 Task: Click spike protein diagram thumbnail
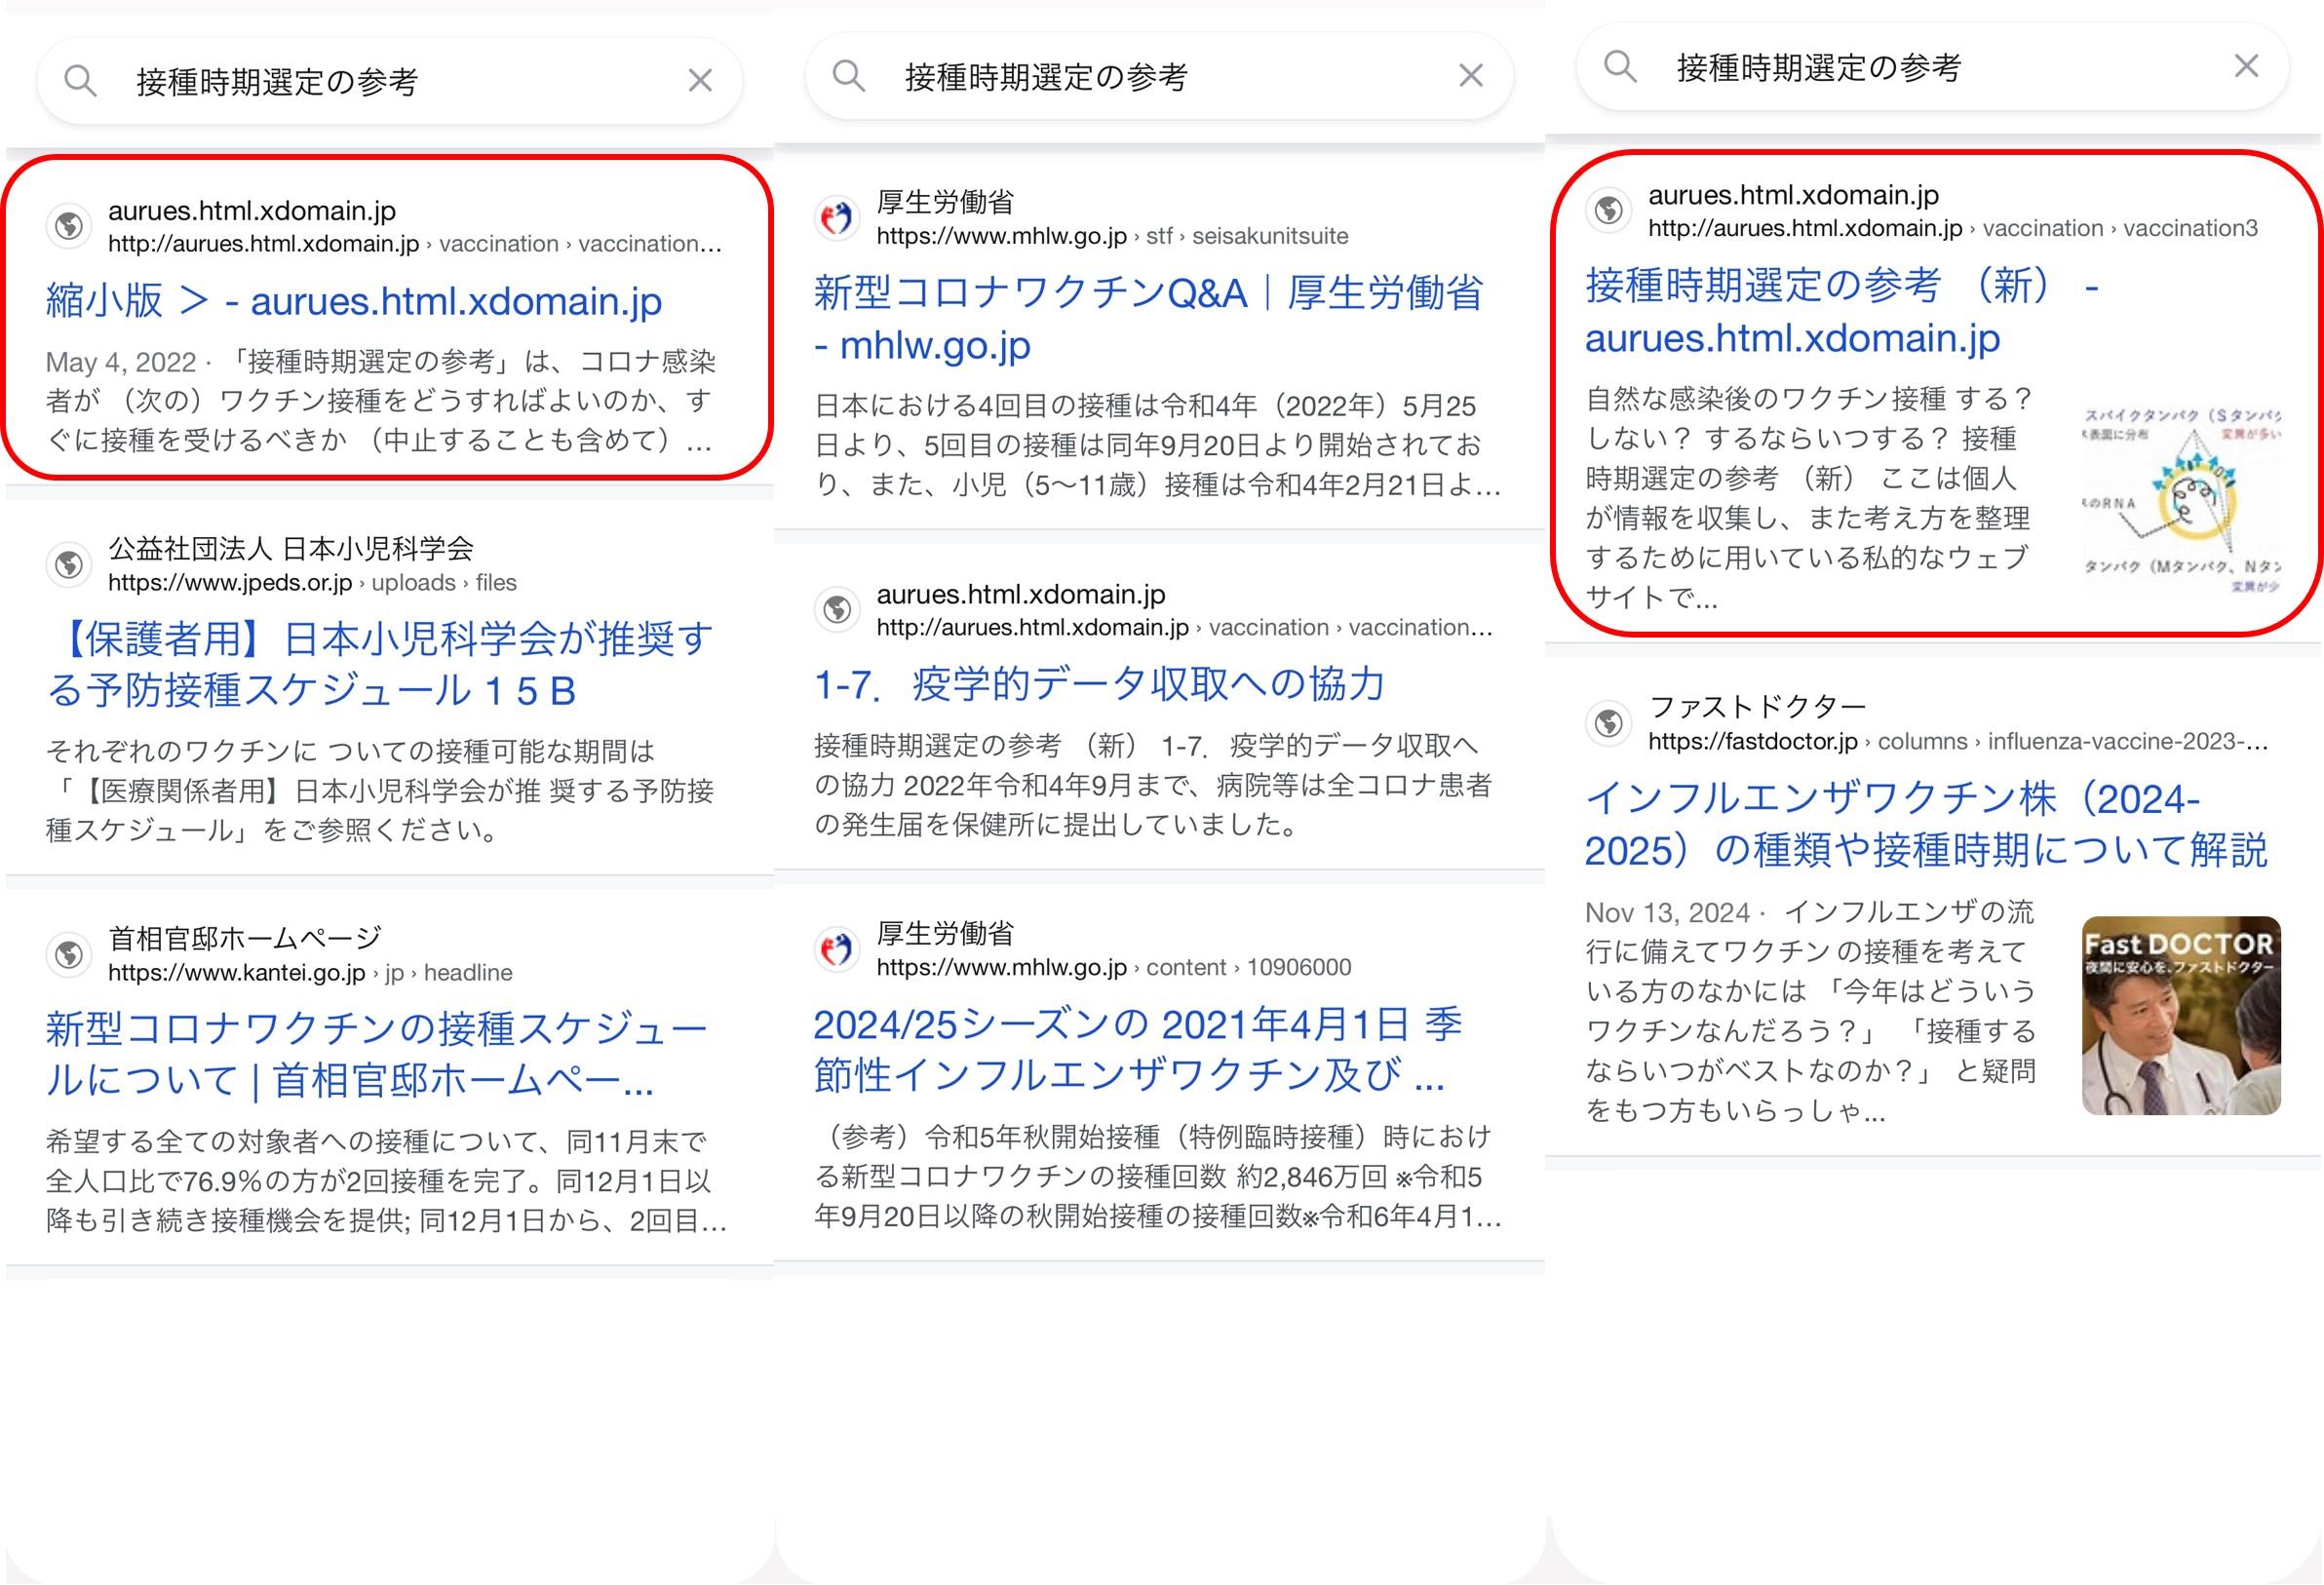point(2180,498)
